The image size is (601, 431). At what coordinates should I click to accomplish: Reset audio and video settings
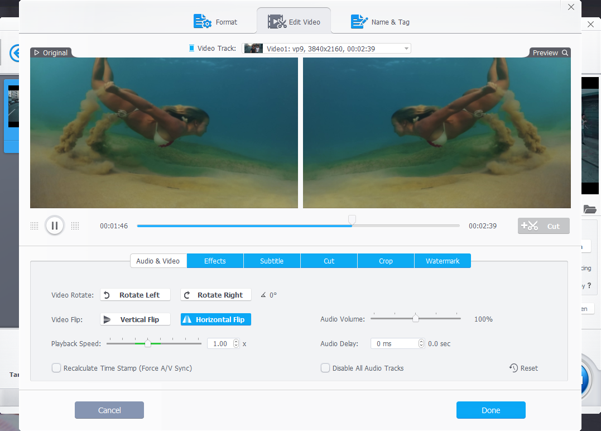(x=523, y=368)
